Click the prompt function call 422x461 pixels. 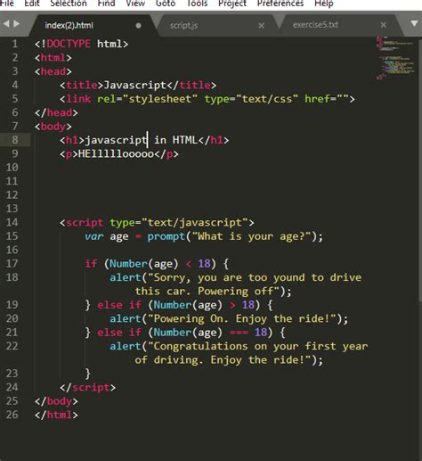(x=166, y=237)
